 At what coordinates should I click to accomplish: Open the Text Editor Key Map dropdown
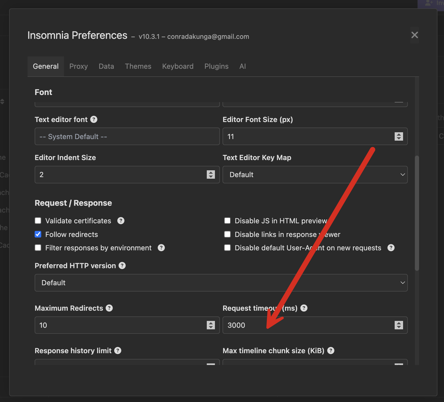click(x=315, y=174)
